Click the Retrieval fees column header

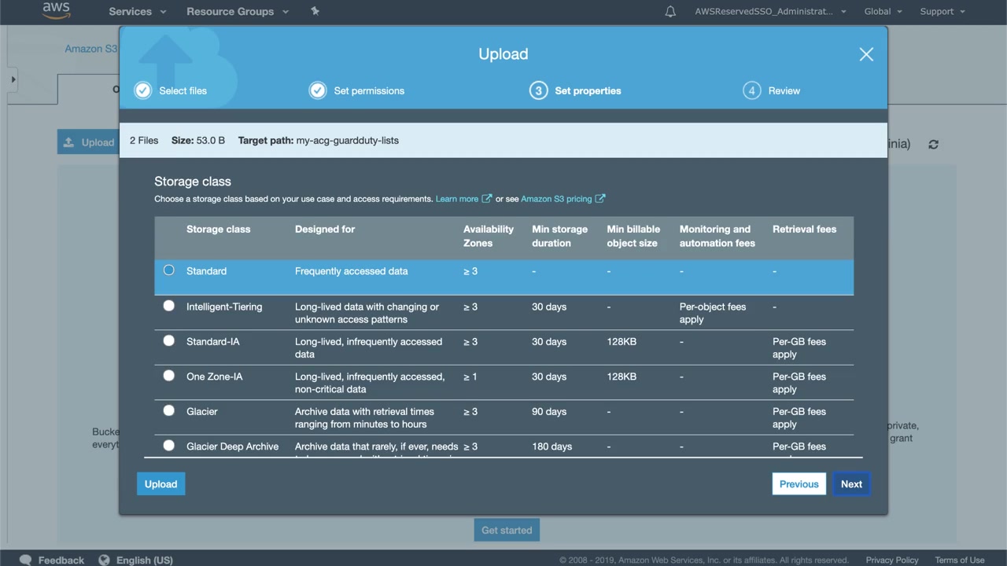click(804, 230)
